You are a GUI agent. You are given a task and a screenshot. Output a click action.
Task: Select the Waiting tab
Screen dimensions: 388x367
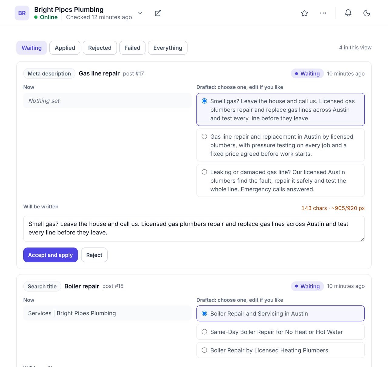[x=32, y=48]
